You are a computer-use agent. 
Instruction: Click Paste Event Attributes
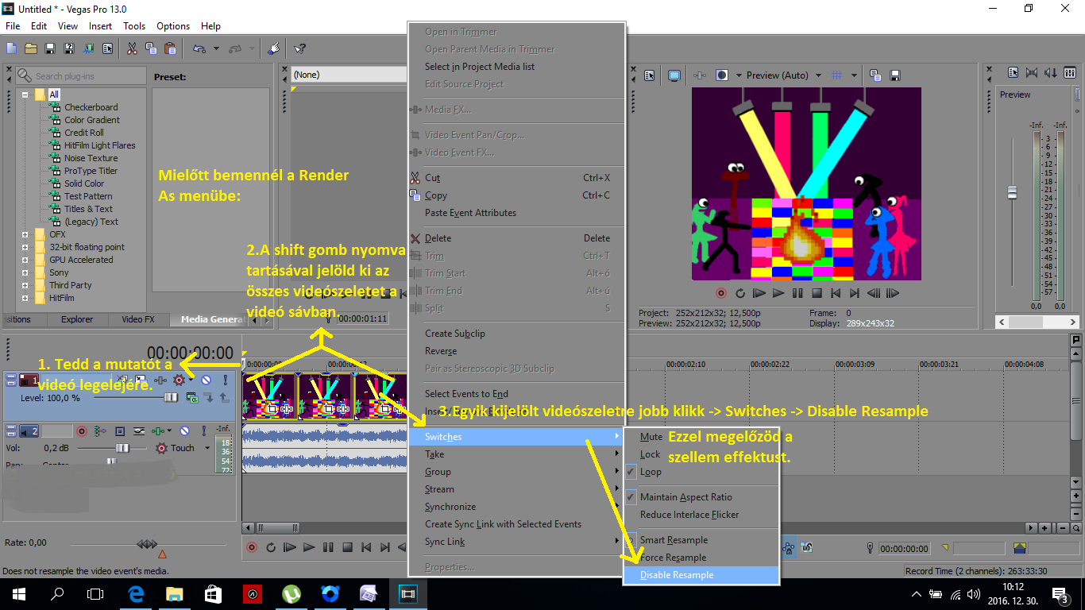coord(516,213)
